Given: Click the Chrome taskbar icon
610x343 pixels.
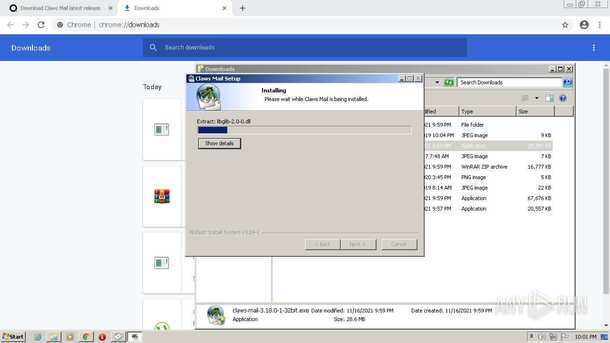Looking at the screenshot, I should [86, 337].
